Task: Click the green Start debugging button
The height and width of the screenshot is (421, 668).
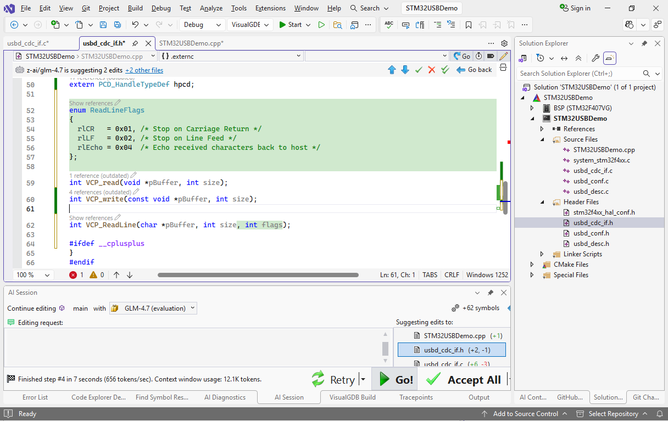Action: tap(290, 25)
